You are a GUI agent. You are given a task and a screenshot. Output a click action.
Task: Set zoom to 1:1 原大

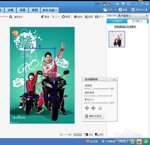click(x=19, y=17)
